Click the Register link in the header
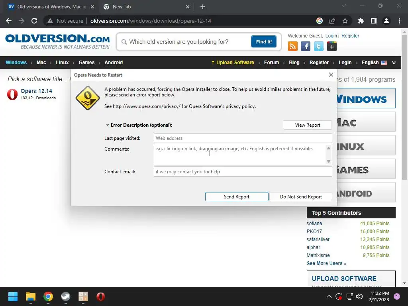Screen dimensions: 408x306 pyautogui.click(x=350, y=35)
